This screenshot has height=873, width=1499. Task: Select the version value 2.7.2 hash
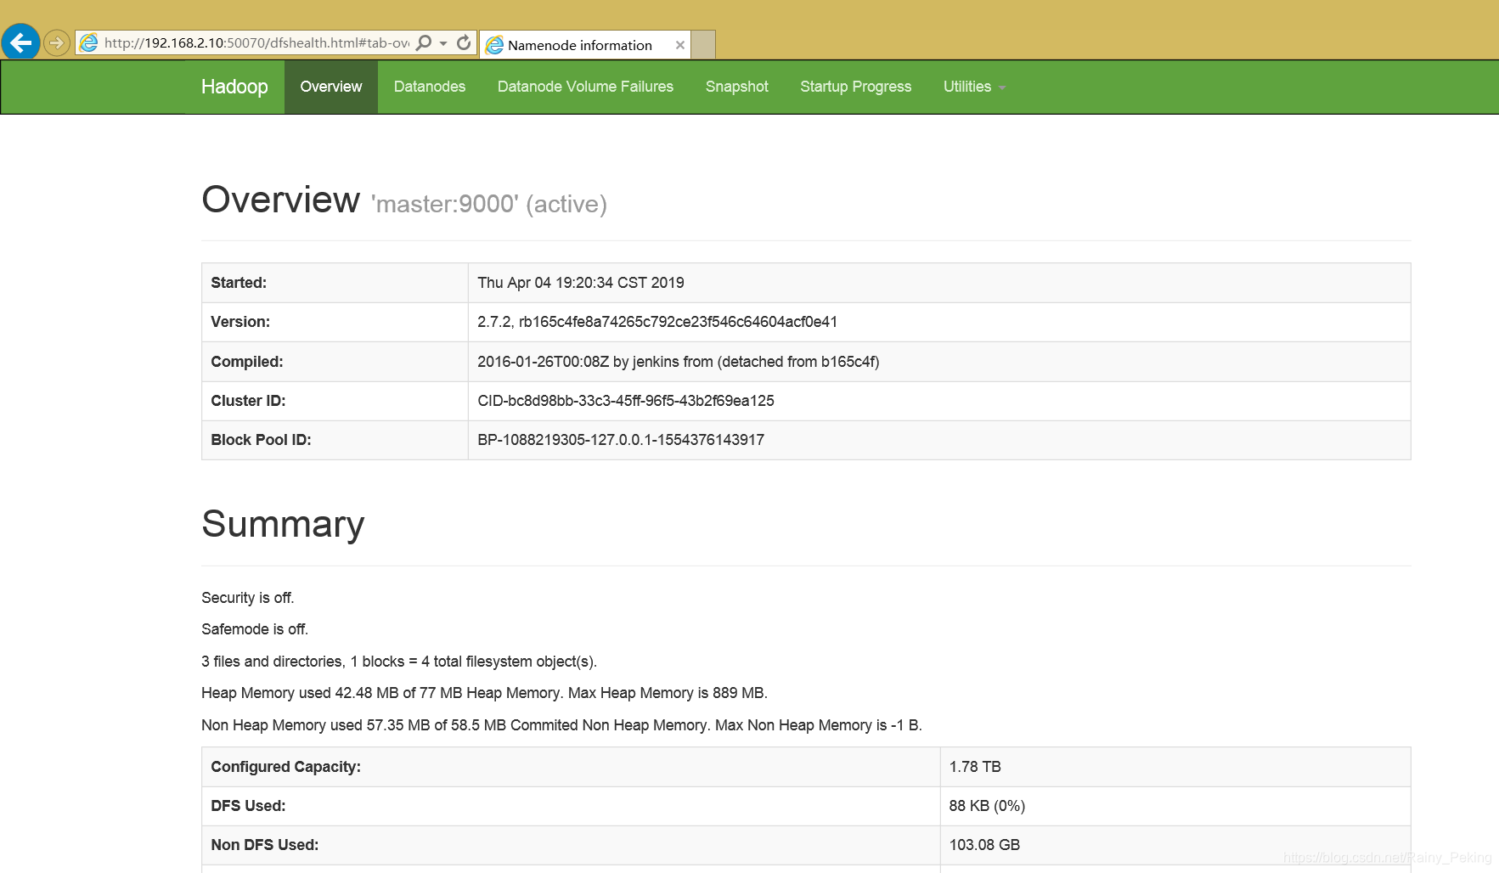point(657,322)
